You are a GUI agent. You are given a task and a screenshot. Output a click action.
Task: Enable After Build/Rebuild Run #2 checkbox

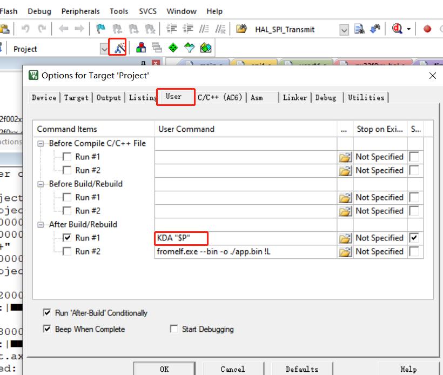coord(67,251)
